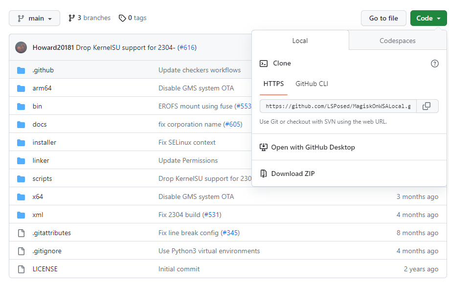Select the HTTPS clone tab
Image resolution: width=449 pixels, height=284 pixels.
click(x=273, y=84)
